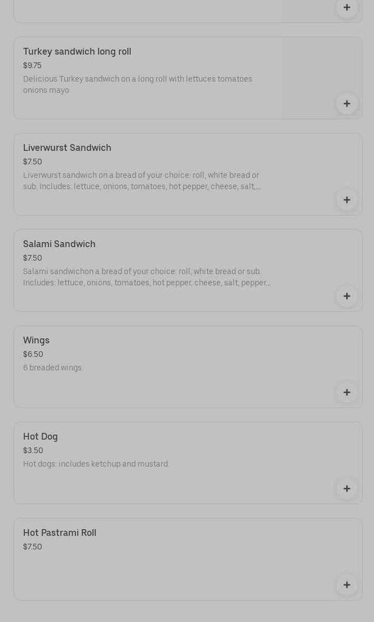Select the ketchup and mustard description text
Viewport: 374px width, 622px height.
pos(96,464)
